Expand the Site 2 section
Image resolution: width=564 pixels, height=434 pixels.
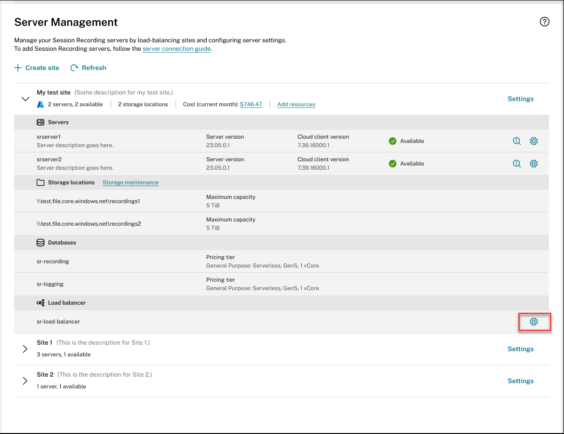click(25, 381)
